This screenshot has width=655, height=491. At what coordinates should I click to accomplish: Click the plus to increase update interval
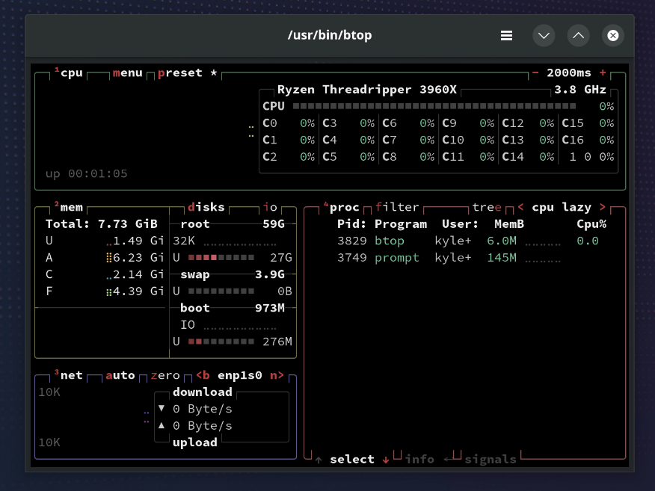click(x=603, y=73)
